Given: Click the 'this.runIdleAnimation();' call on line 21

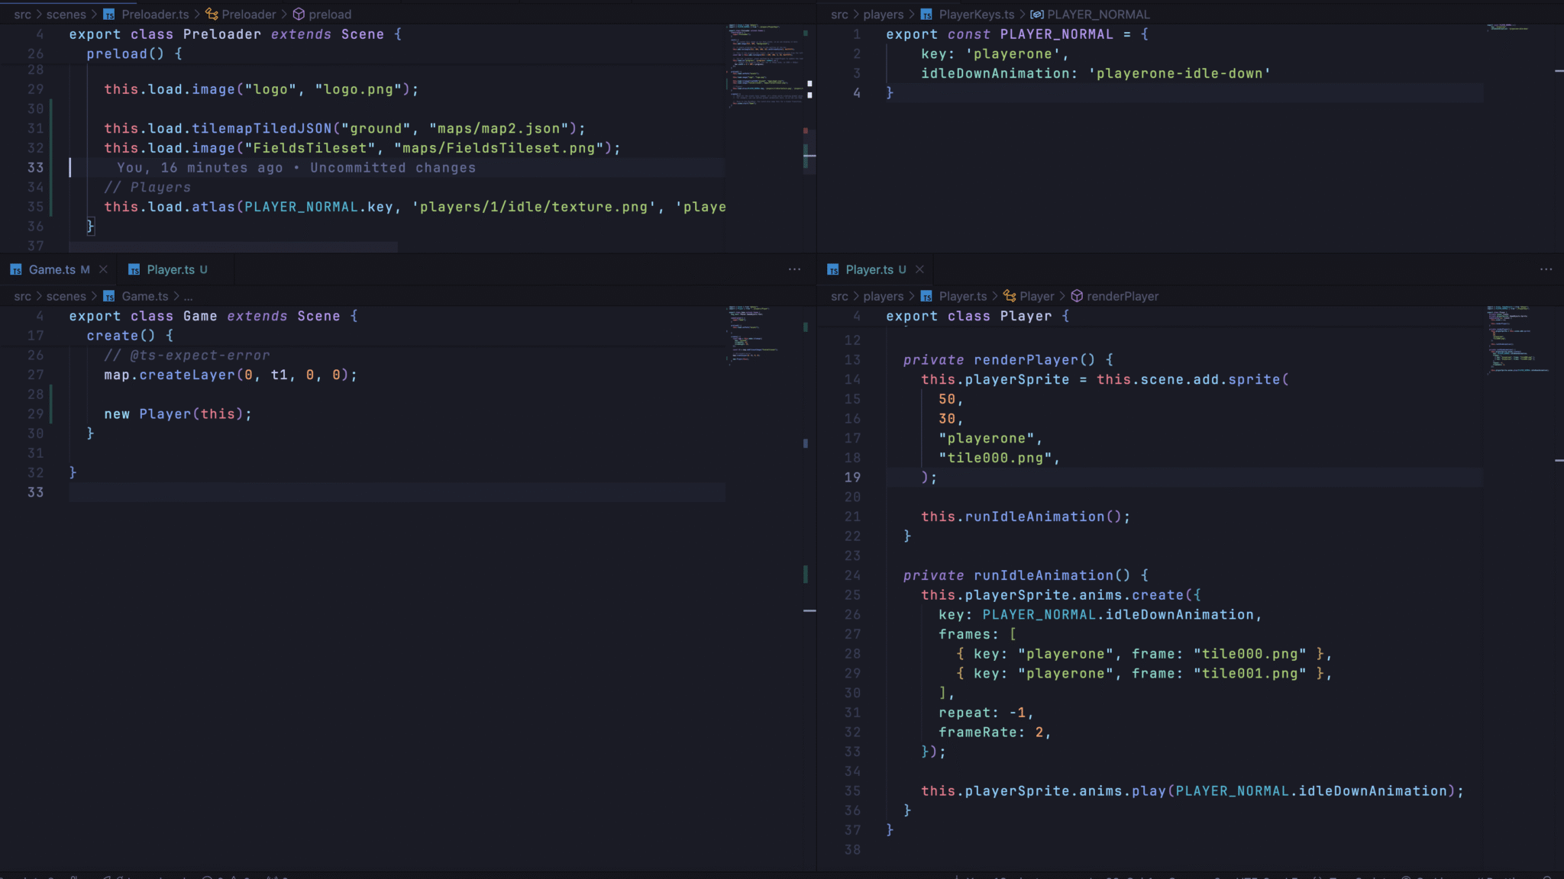Looking at the screenshot, I should (1026, 517).
